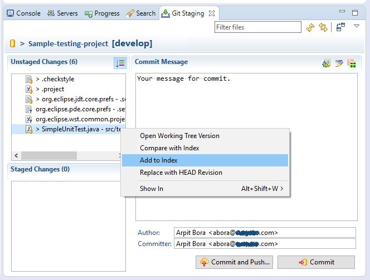Select org.eclipse.jdt.core.prefs file
Screen dimensions: 370x280
click(x=69, y=99)
